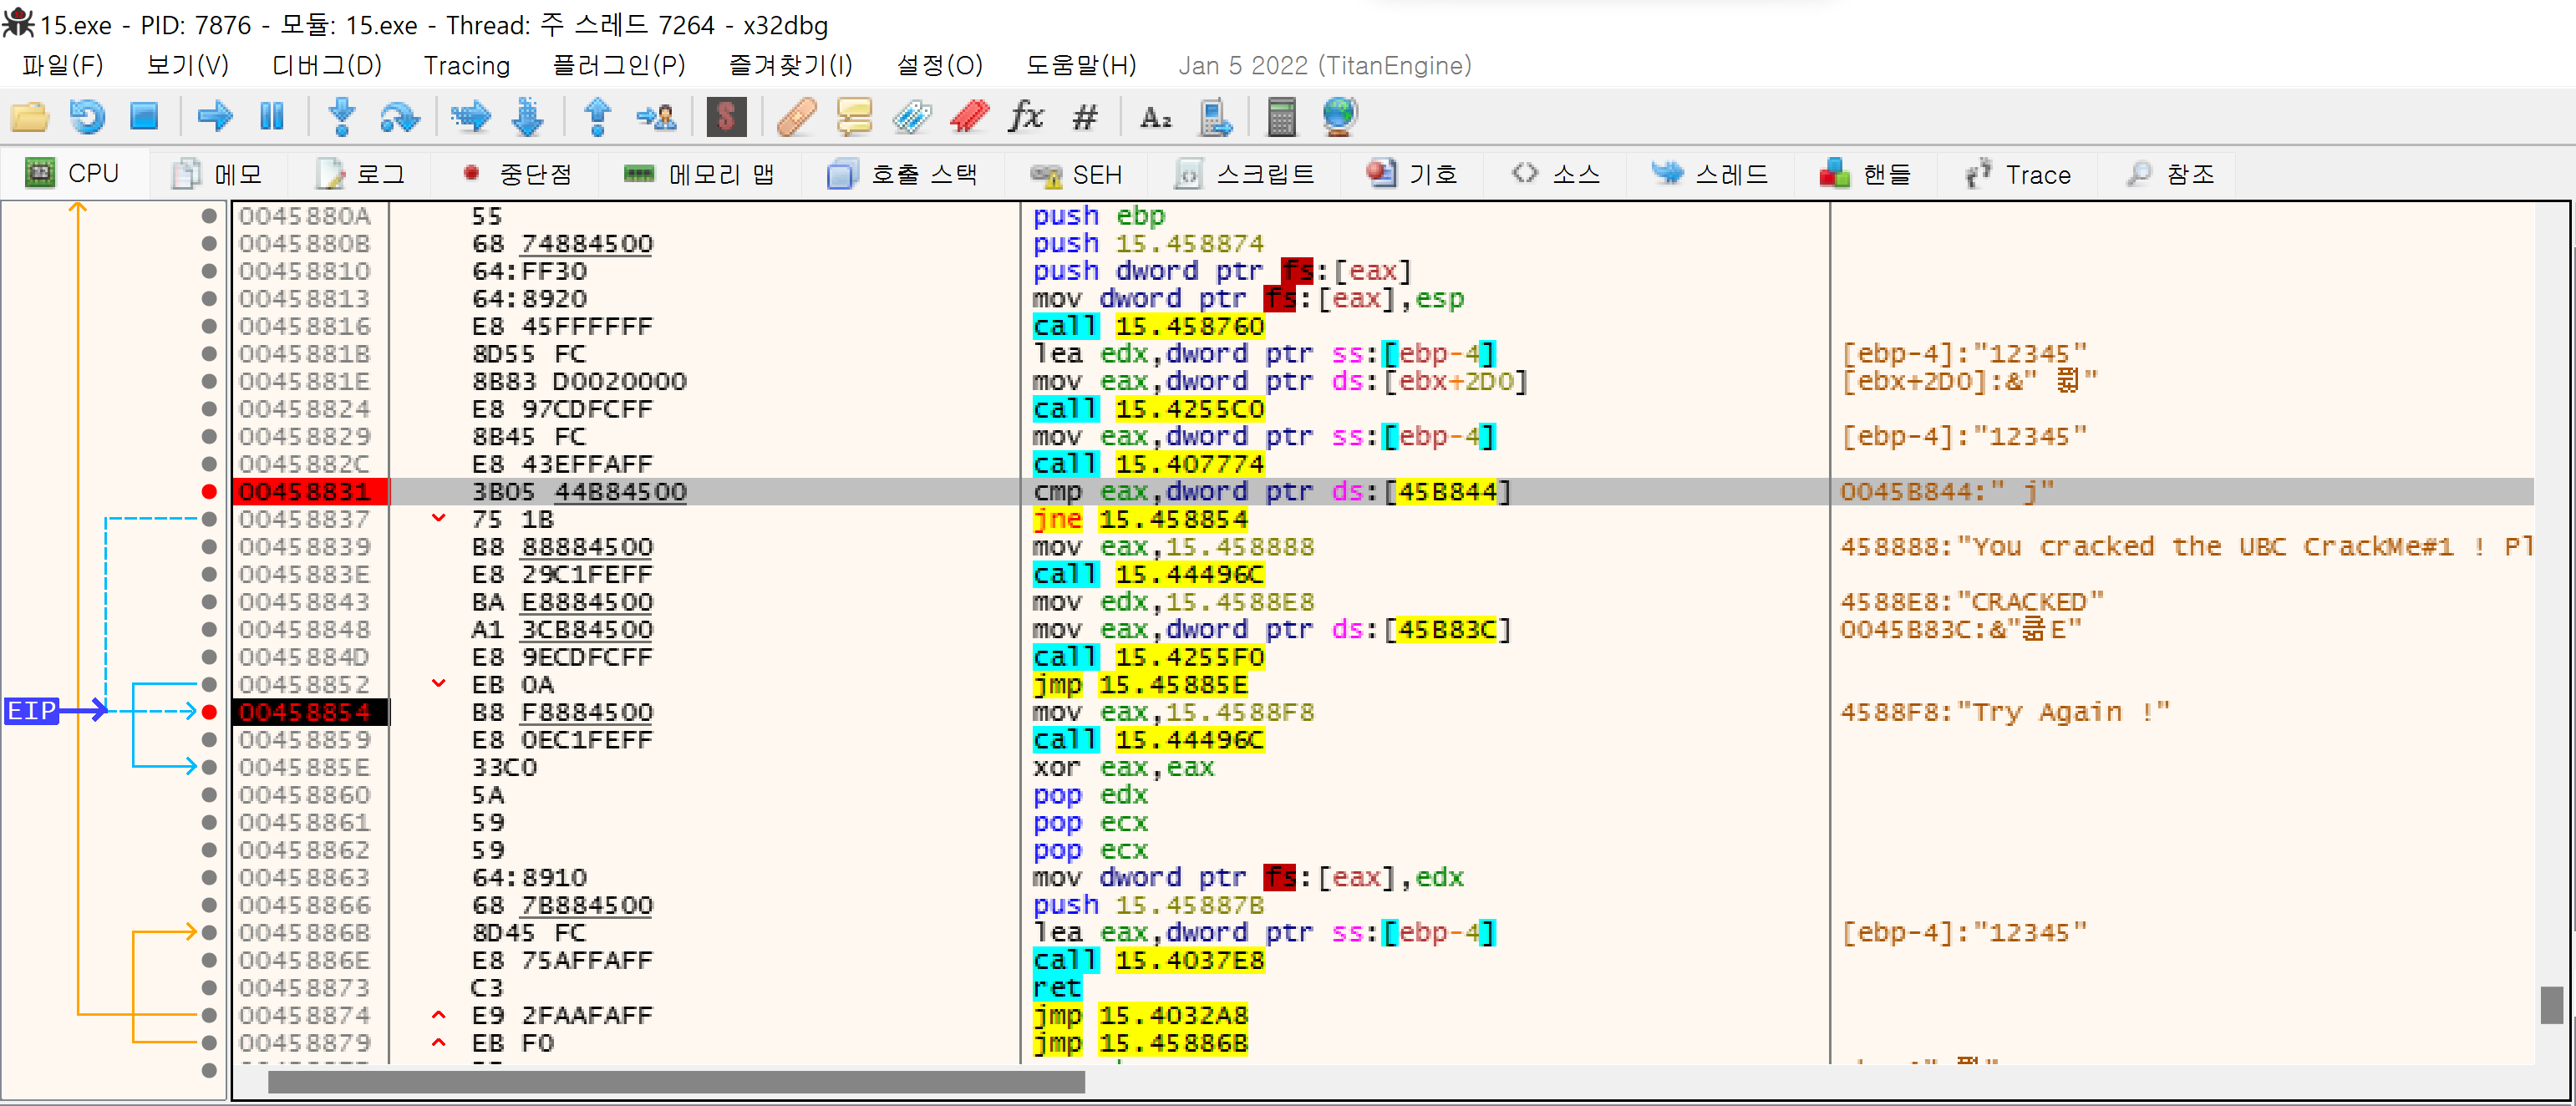Switch to the 스레드 tab
2576x1106 pixels.
[1712, 174]
